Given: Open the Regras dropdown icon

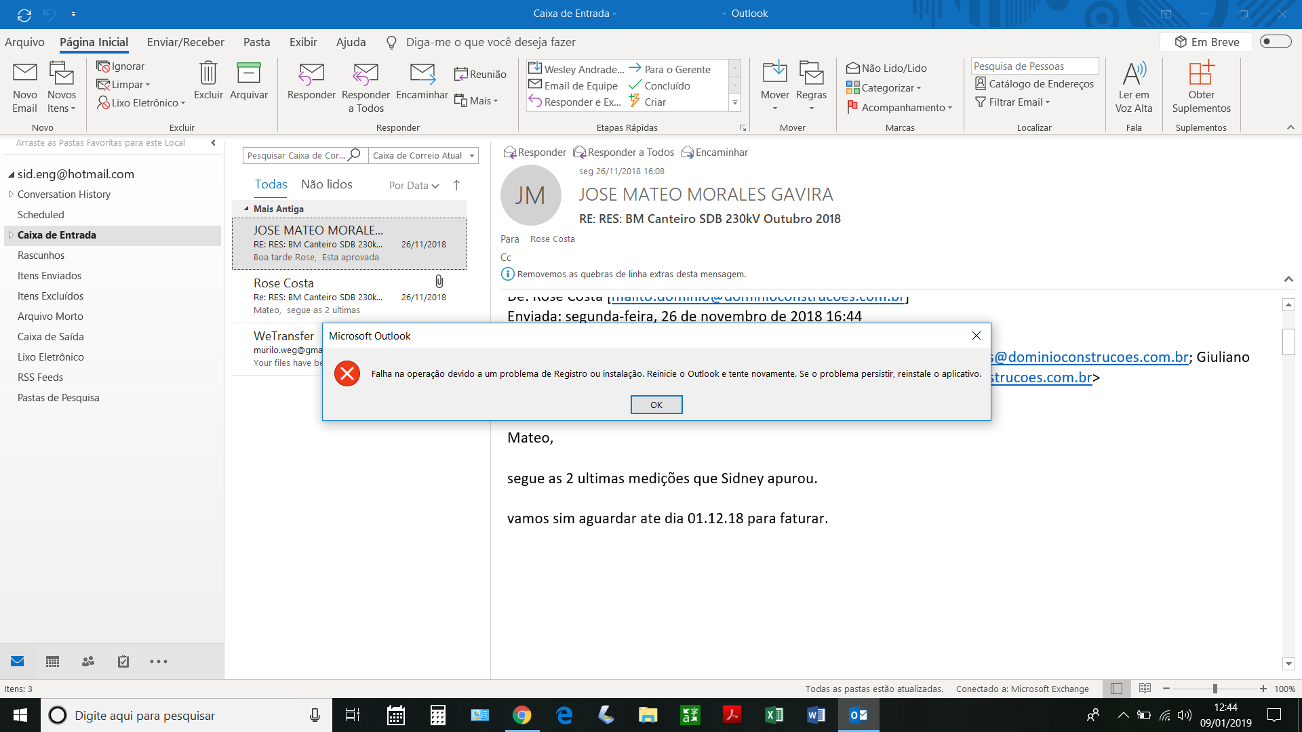Looking at the screenshot, I should pos(812,87).
